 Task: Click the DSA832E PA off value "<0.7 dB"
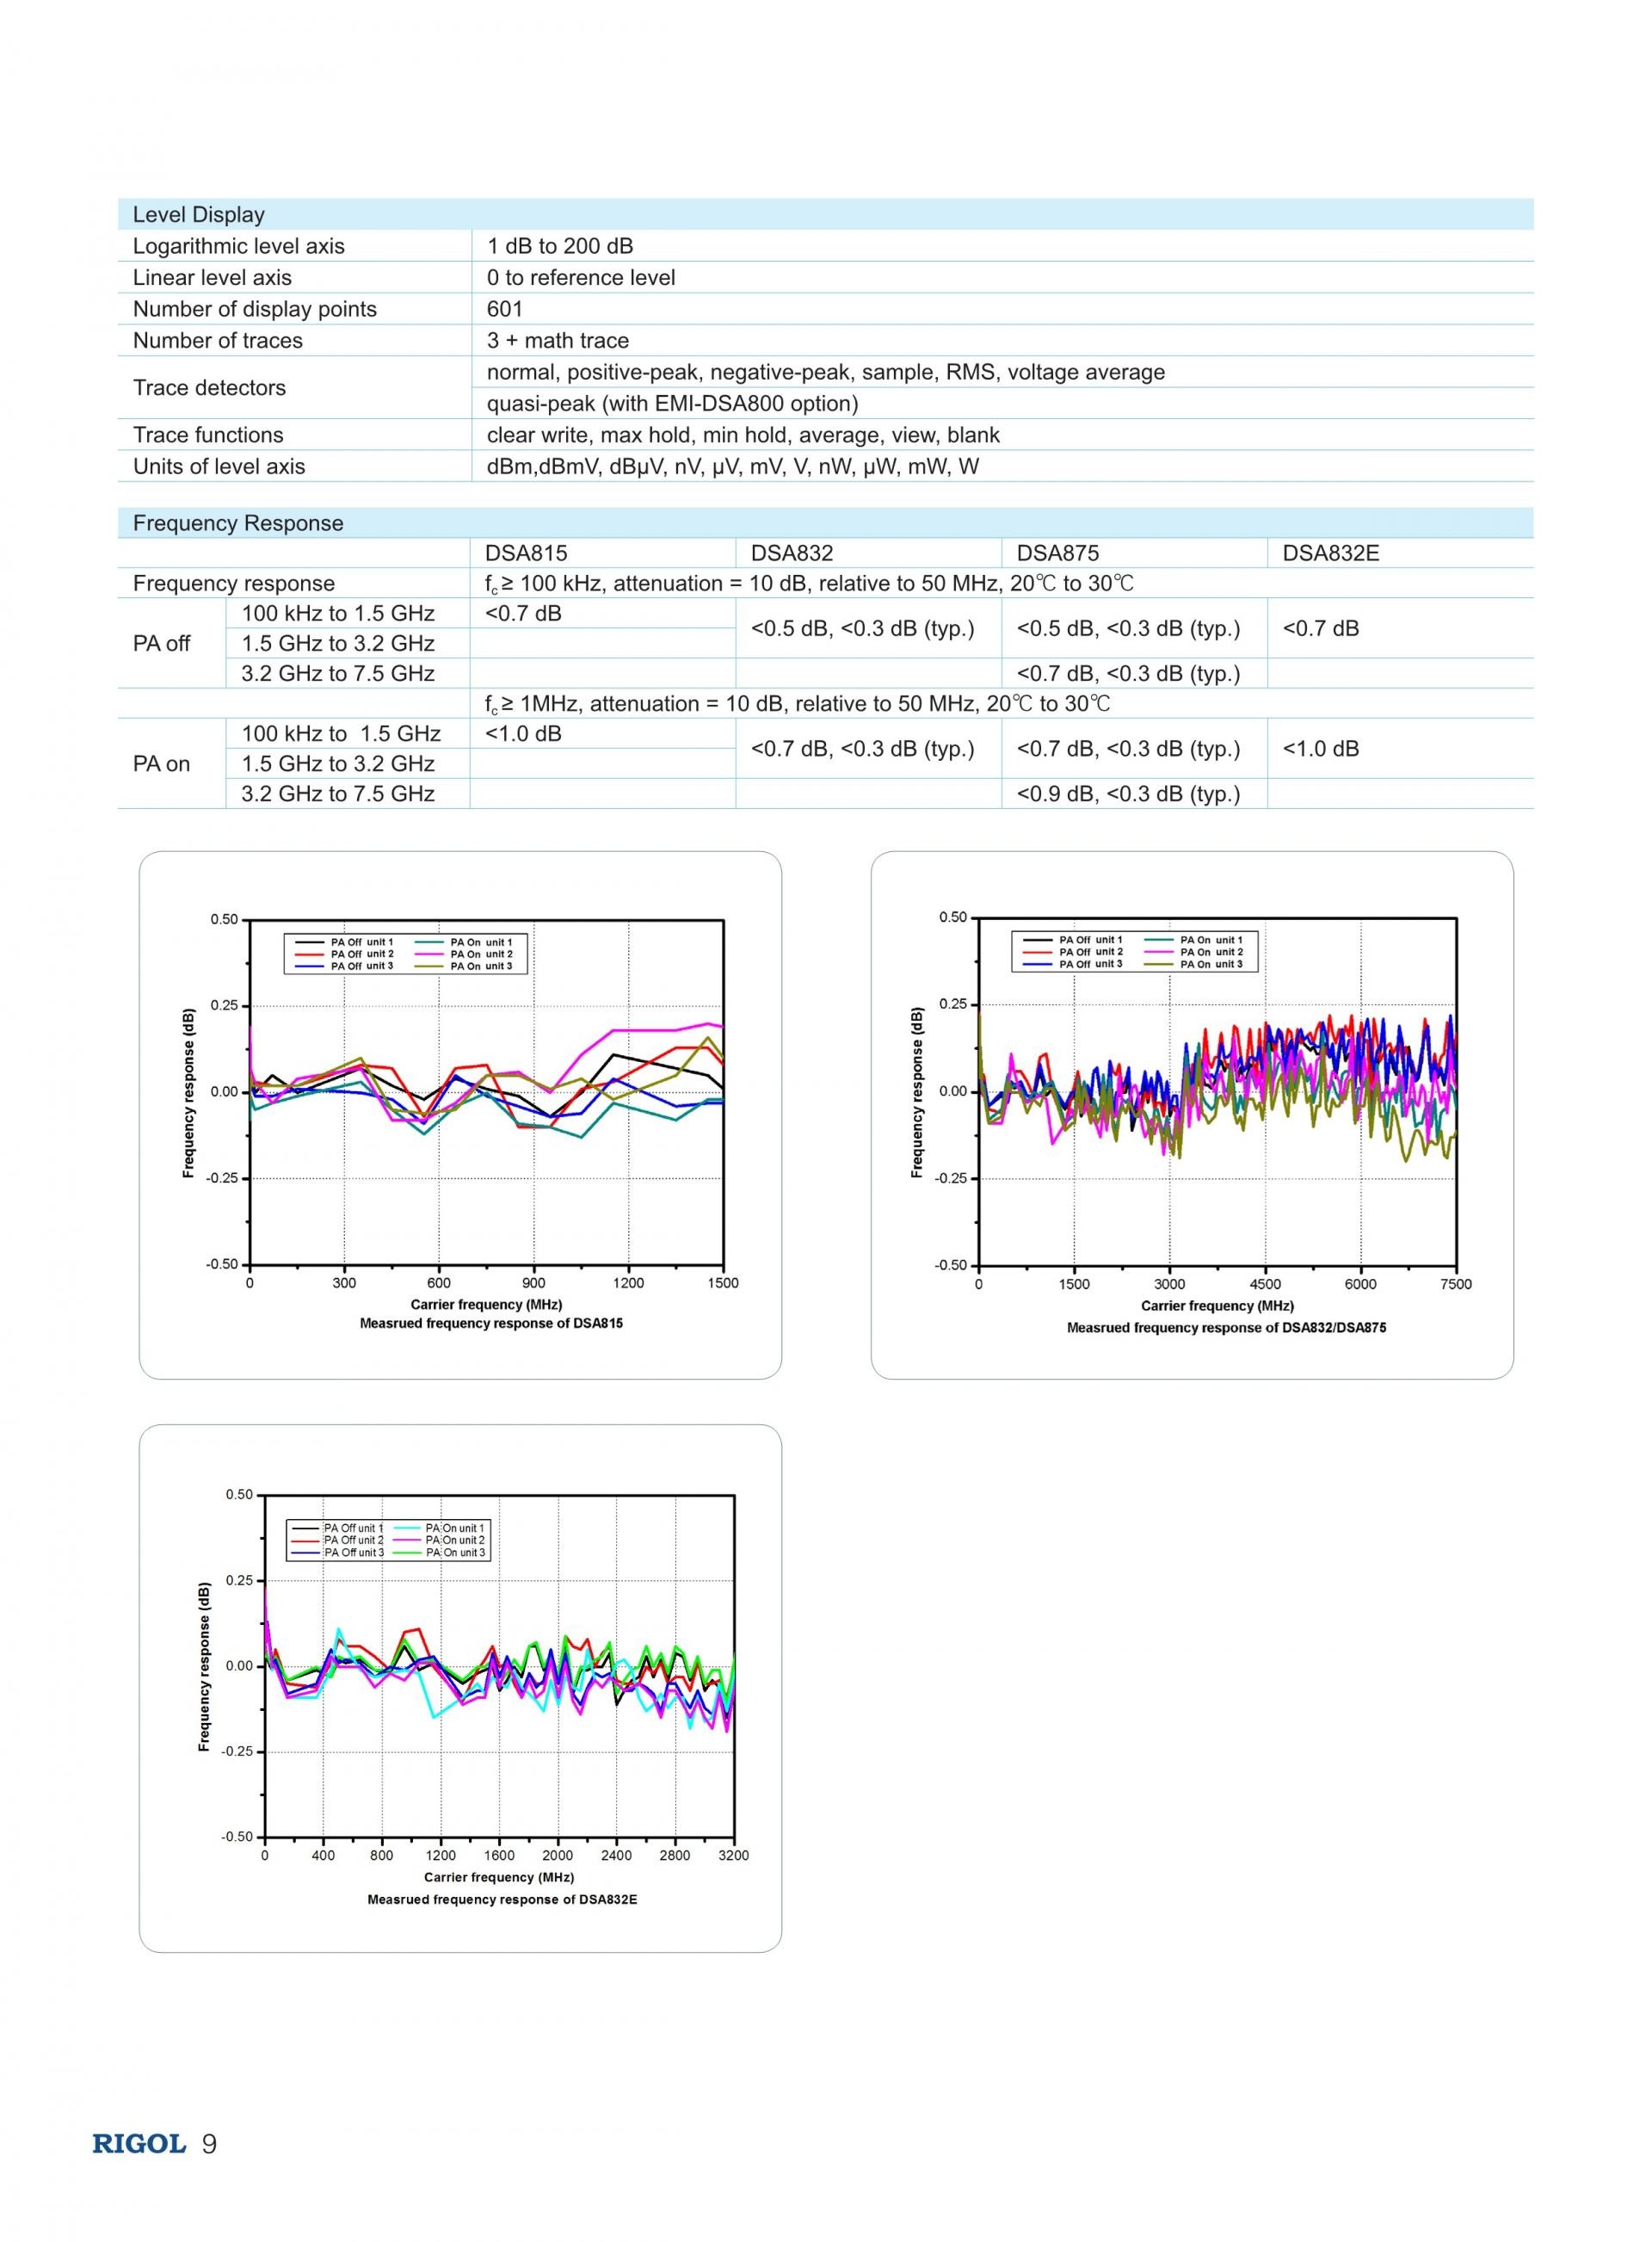(1321, 629)
